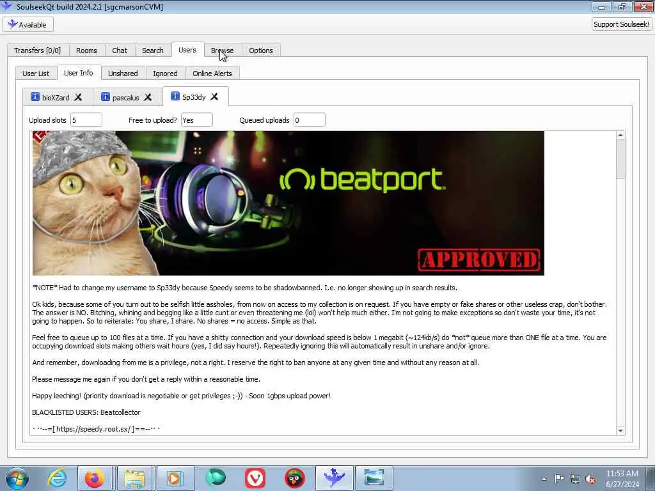Open the Rooms tab
The width and height of the screenshot is (655, 491).
[86, 51]
